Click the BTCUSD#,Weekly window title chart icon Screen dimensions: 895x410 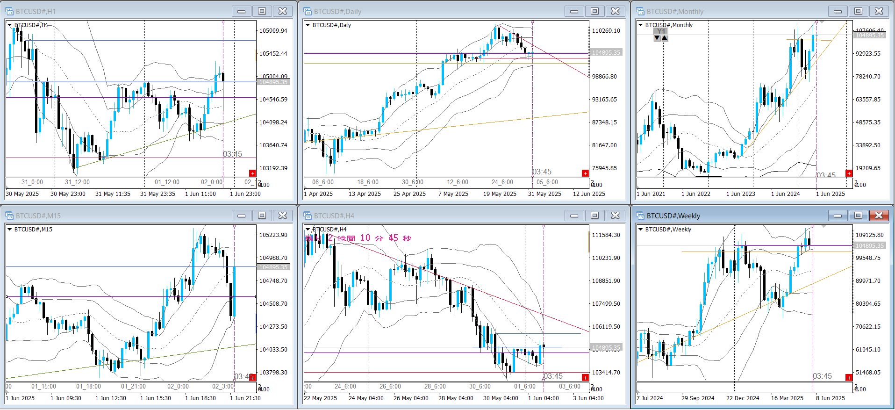[640, 216]
